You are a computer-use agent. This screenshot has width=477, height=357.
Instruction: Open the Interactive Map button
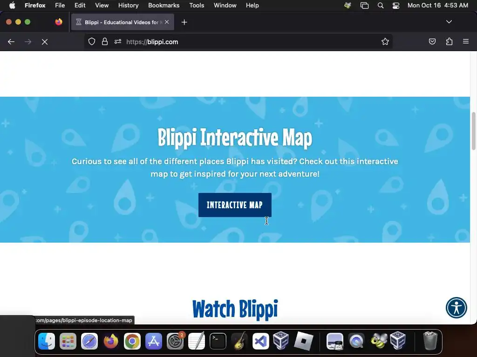pos(235,205)
